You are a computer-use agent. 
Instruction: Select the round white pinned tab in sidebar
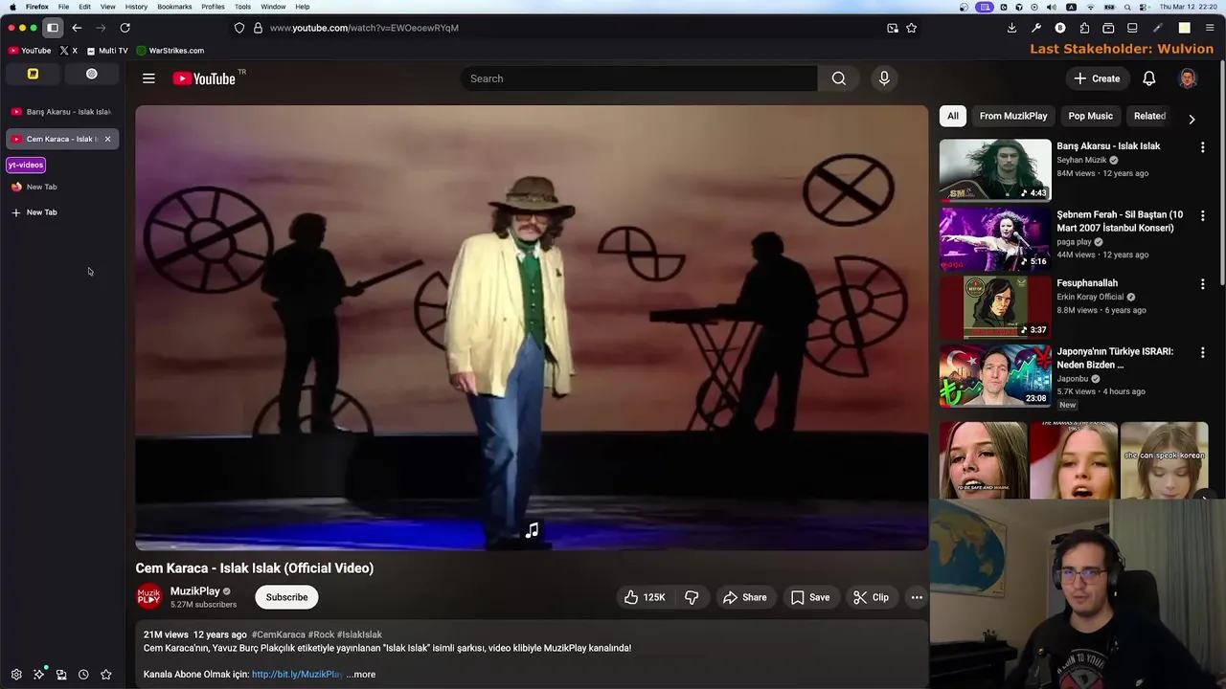[92, 74]
